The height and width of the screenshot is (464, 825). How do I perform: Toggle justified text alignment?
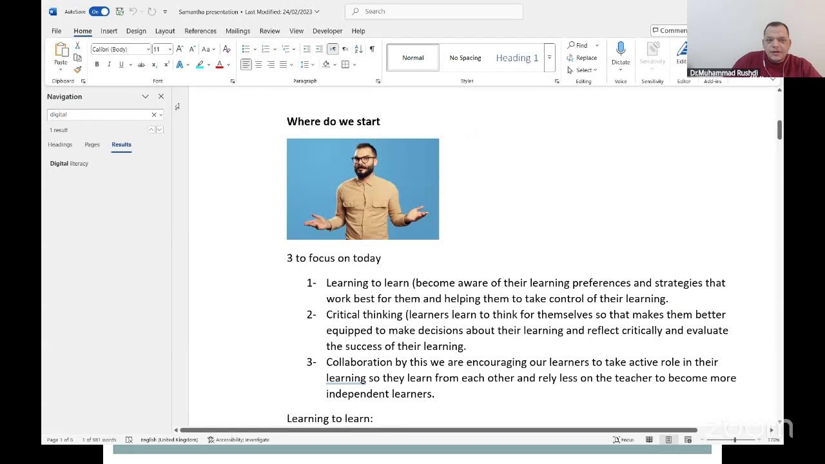[283, 64]
